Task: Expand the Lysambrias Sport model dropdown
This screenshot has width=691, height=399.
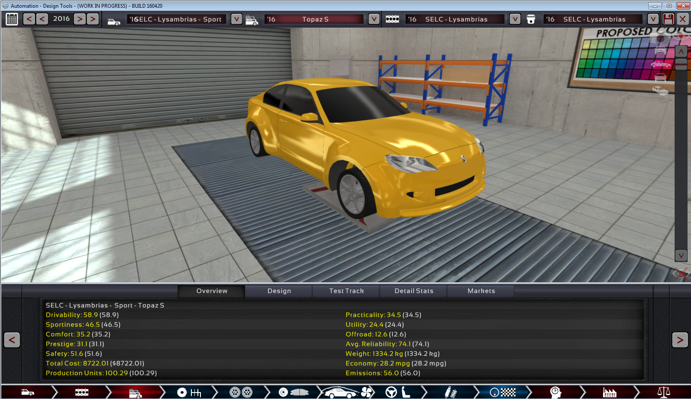Action: coord(236,19)
